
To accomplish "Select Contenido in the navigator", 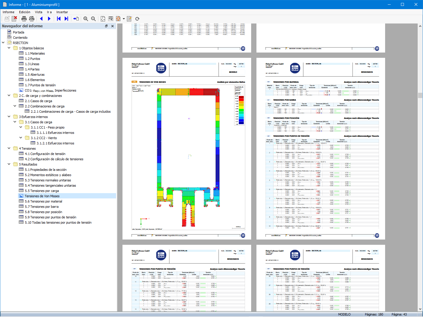I will 20,38.
